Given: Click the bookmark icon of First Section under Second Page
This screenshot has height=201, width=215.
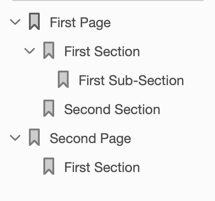Looking at the screenshot, I should [x=49, y=166].
